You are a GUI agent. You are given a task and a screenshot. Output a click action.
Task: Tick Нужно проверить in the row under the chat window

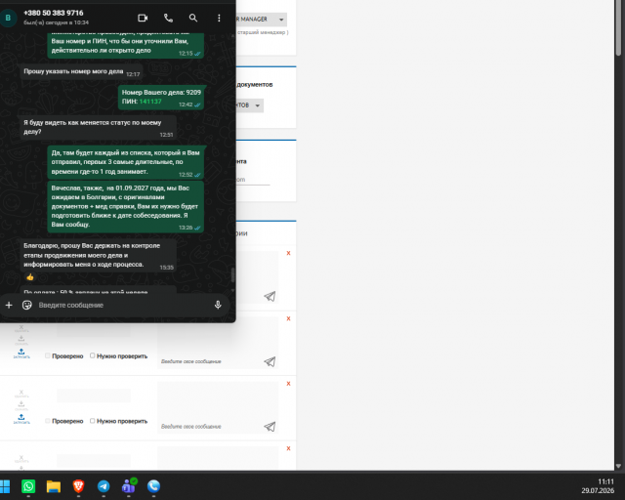pyautogui.click(x=92, y=355)
